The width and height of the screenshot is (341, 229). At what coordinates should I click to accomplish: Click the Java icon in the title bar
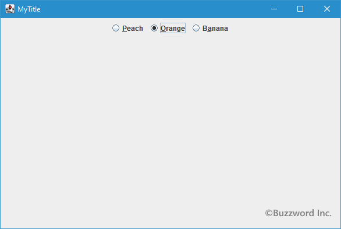(10, 9)
